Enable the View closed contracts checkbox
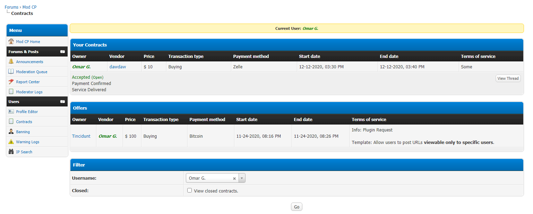 pos(189,190)
